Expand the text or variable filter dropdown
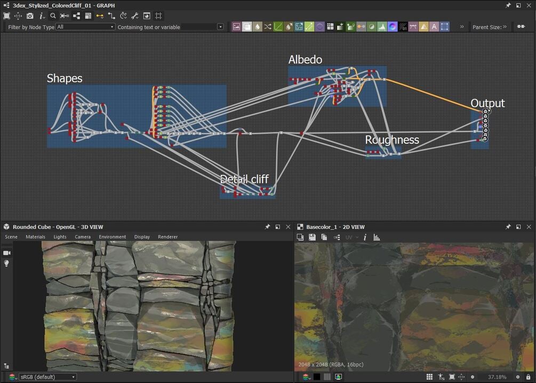The height and width of the screenshot is (383, 536). pyautogui.click(x=220, y=27)
